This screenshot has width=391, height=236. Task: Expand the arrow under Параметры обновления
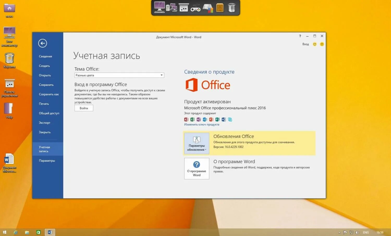206,150
